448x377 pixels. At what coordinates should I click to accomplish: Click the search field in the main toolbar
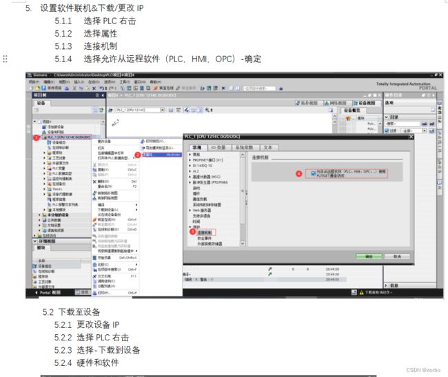(x=259, y=88)
